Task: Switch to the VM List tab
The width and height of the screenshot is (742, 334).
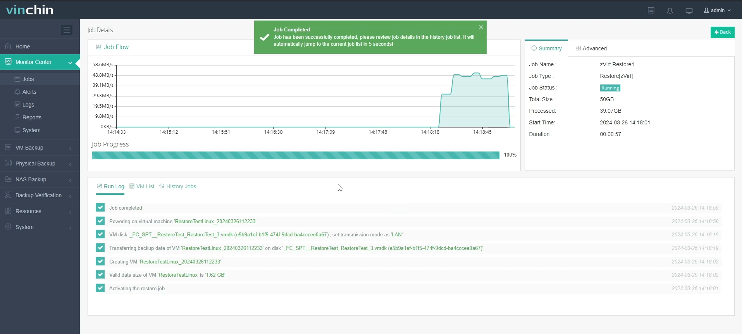Action: pyautogui.click(x=142, y=186)
